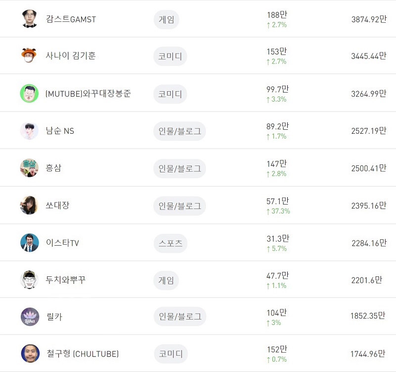Open 쏘대장 profile photo
This screenshot has height=372, width=396.
tap(29, 205)
